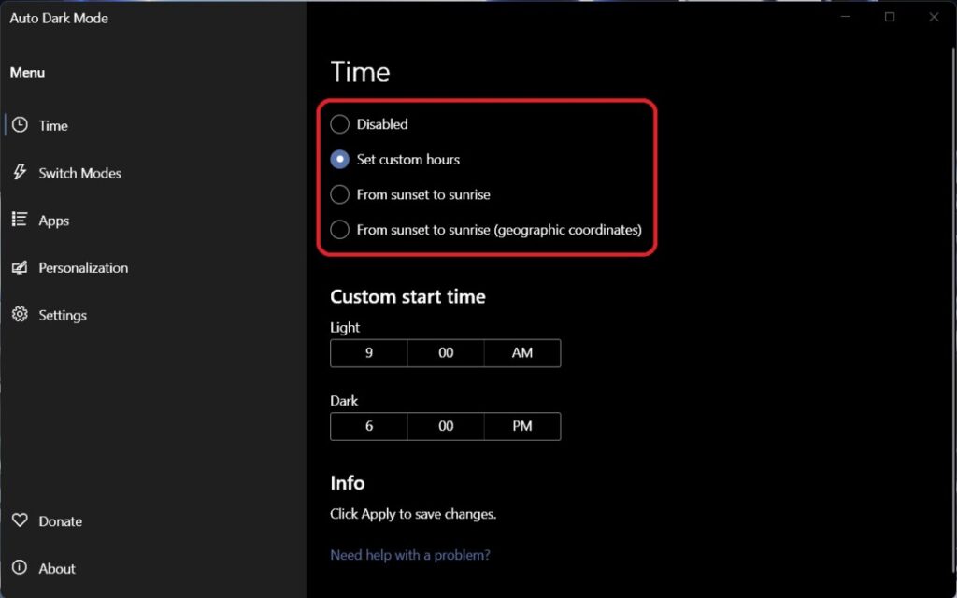Maximize the Auto Dark Mode window
The height and width of the screenshot is (598, 957).
tap(890, 17)
